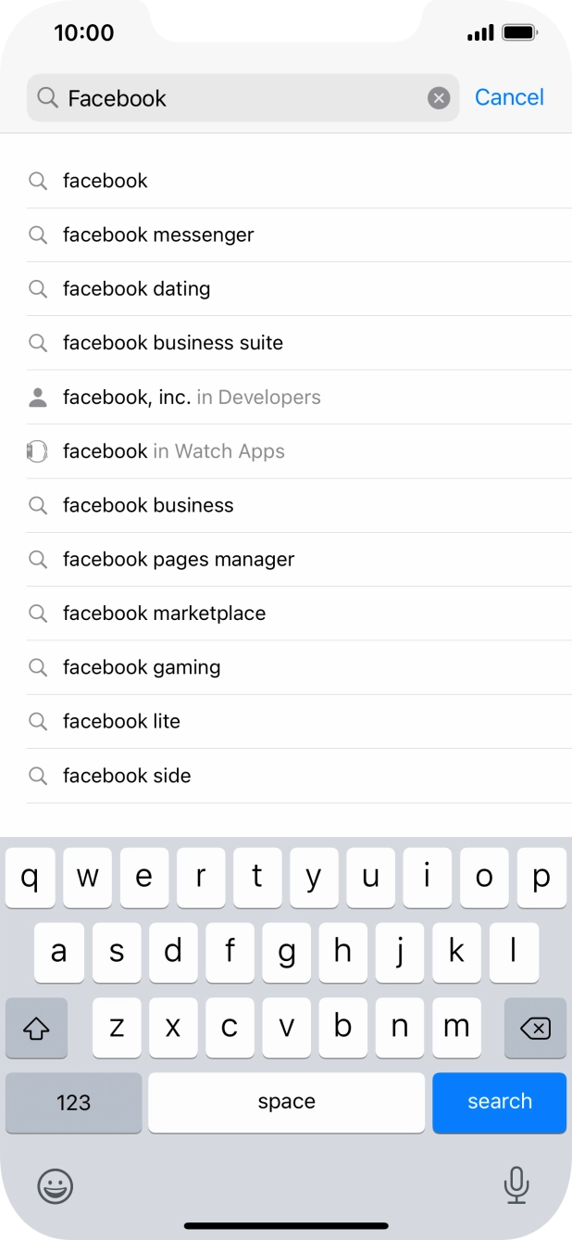
Task: Tap the space bar
Action: pos(286,1103)
